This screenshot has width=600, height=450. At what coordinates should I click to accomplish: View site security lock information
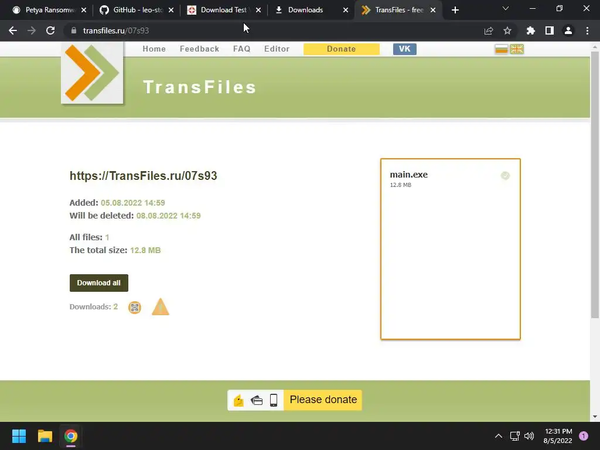coord(74,30)
